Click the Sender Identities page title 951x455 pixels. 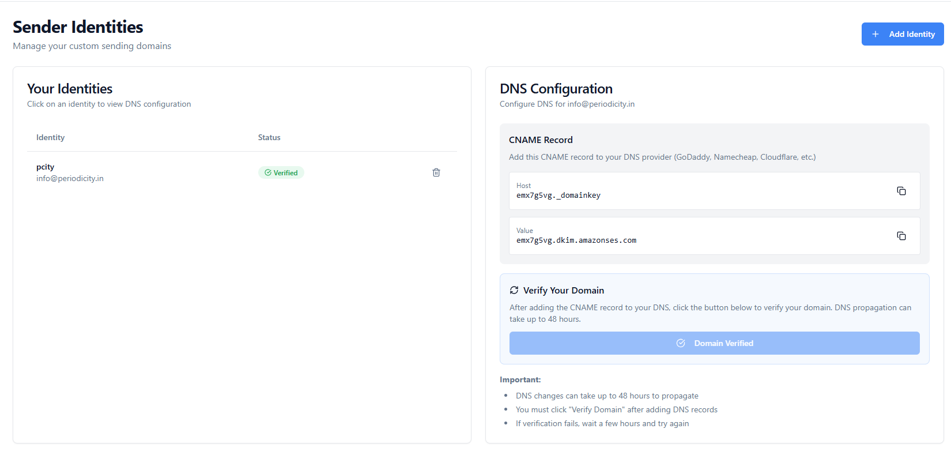pos(78,27)
